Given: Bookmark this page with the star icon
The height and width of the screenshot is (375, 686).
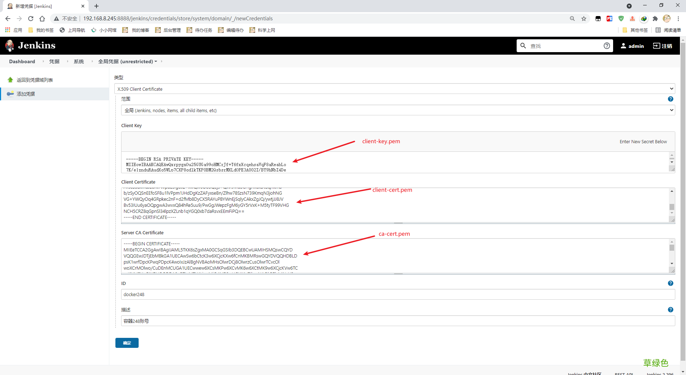Looking at the screenshot, I should pyautogui.click(x=584, y=19).
